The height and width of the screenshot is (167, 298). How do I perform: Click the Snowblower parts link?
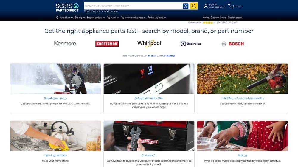(55, 98)
